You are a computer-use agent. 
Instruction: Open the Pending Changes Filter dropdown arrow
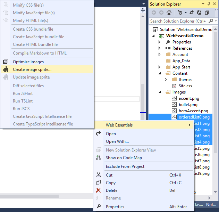click(186, 13)
